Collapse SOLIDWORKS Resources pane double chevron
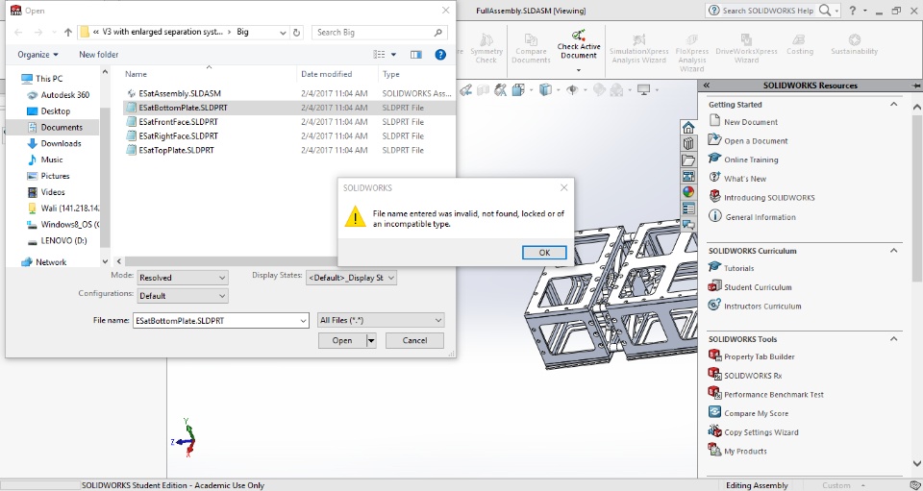The image size is (923, 491). tap(707, 86)
